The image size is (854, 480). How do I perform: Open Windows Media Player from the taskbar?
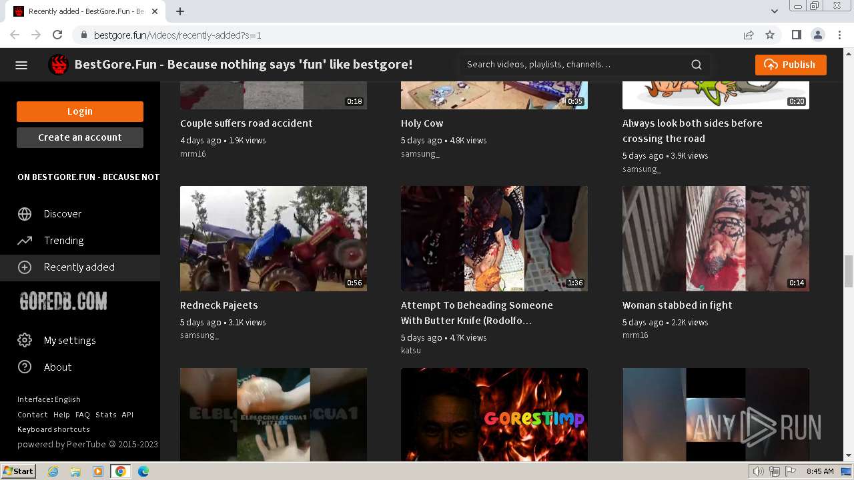(x=98, y=471)
